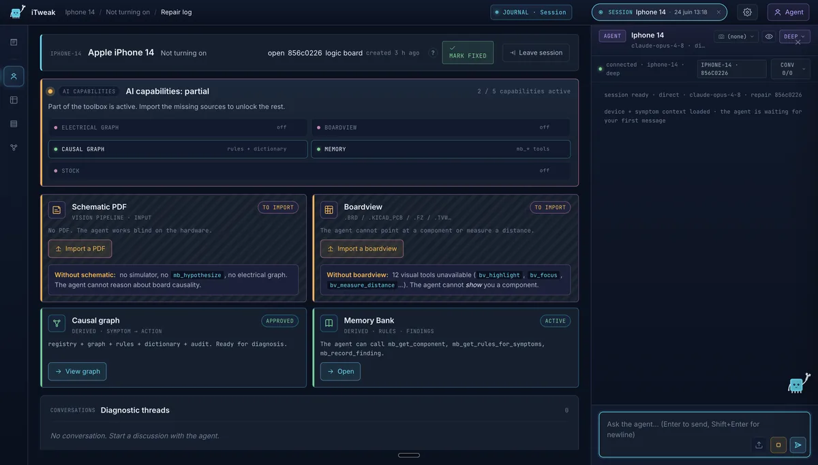The width and height of the screenshot is (818, 465).
Task: Click the Schematic PDF card icon
Action: pos(57,210)
